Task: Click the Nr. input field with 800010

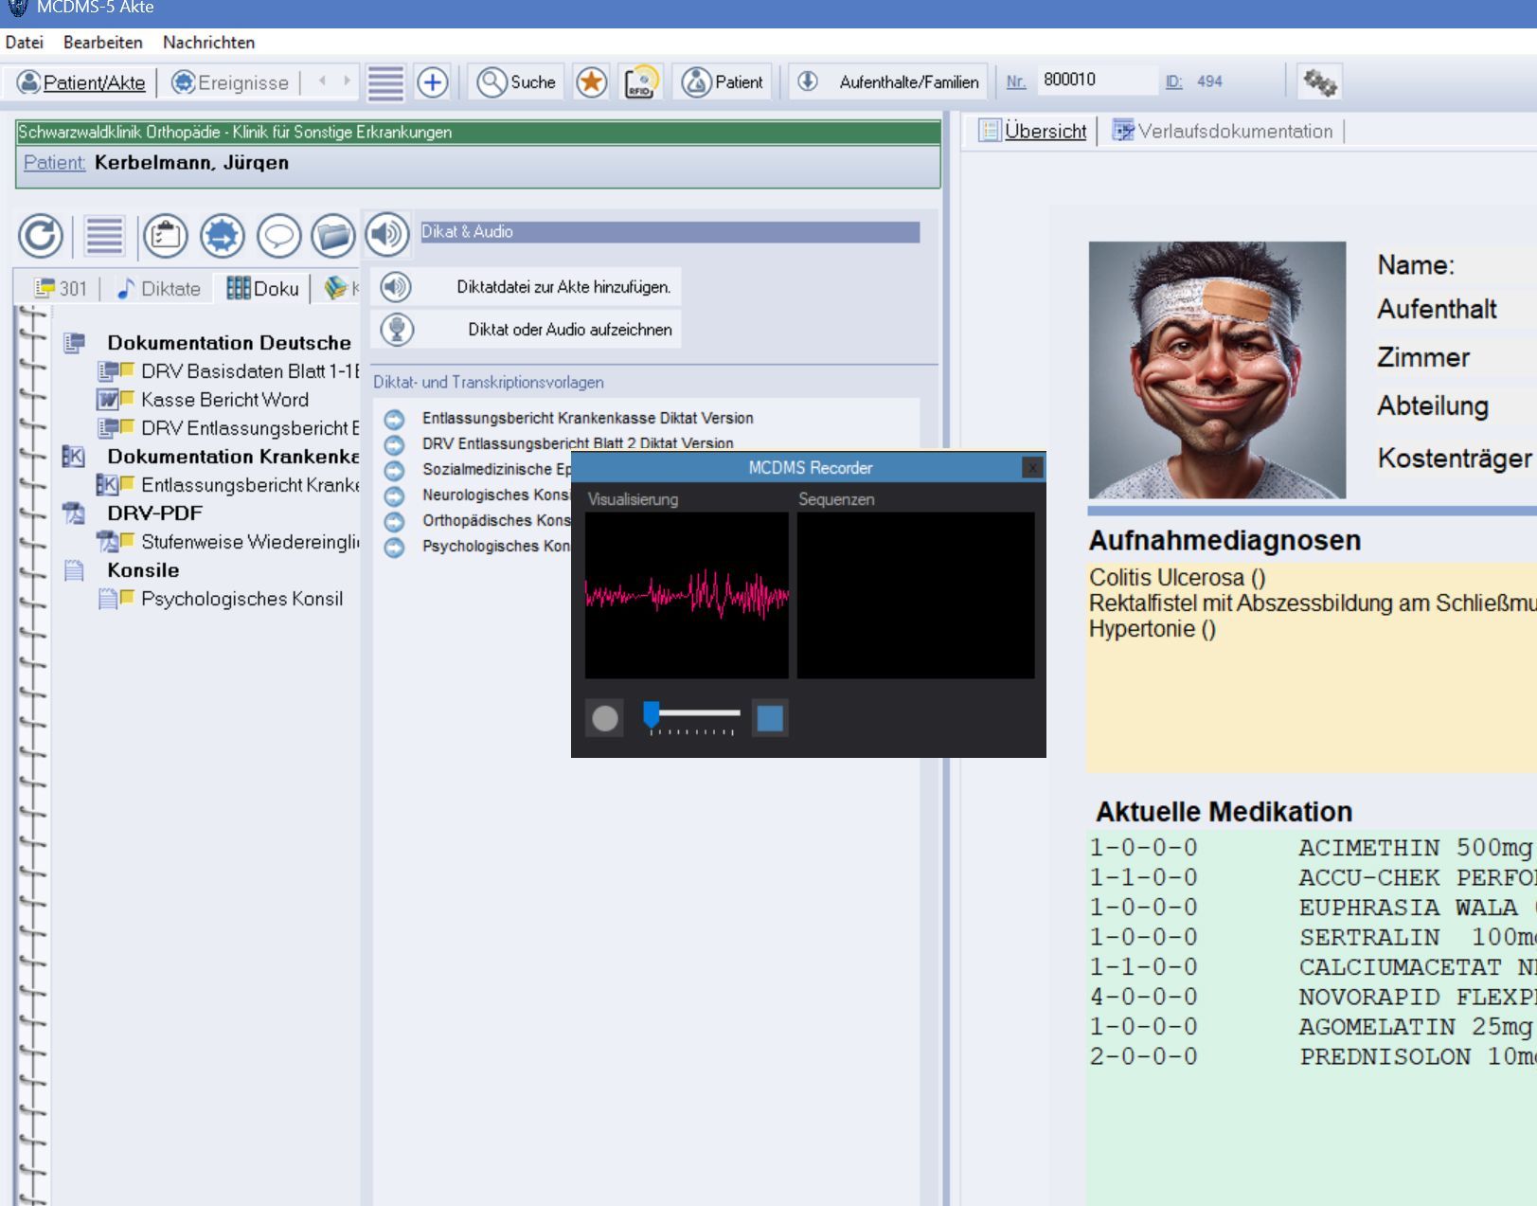Action: pyautogui.click(x=1096, y=81)
